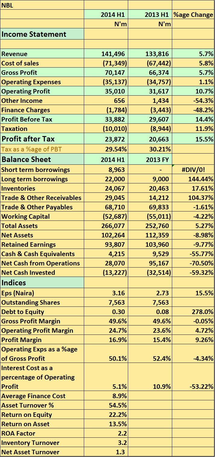Click the Income Statement header cell
Image resolution: width=215 pixels, height=457 pixels.
42,34
